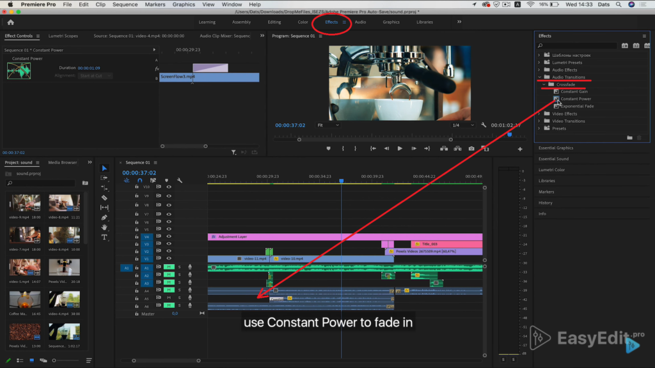Open more workspaces chevron
Viewport: 655px width, 368px height.
(459, 22)
